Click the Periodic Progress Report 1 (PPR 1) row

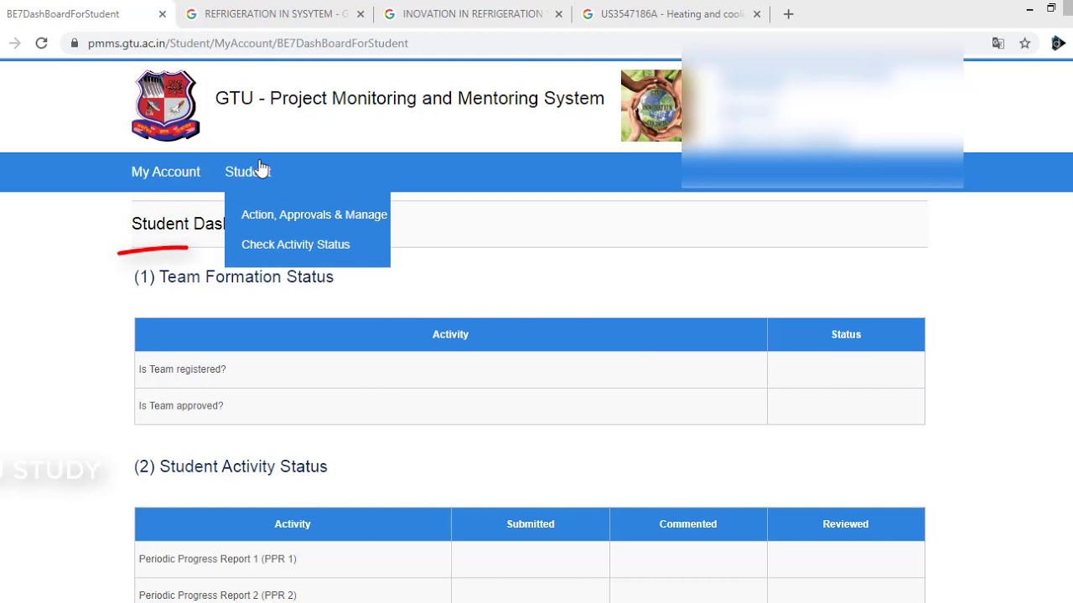[x=530, y=559]
